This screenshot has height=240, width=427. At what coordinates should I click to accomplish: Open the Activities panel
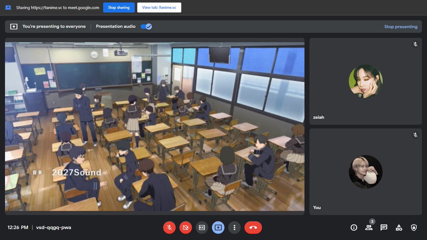[x=399, y=228]
